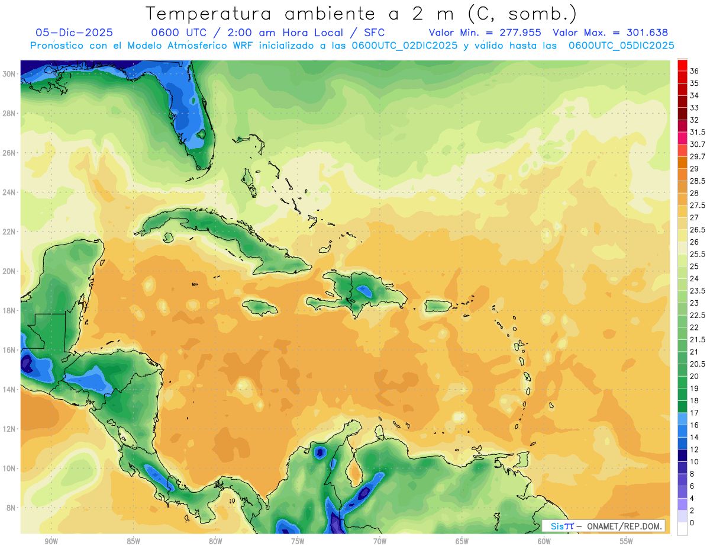
Task: Click the "29.7" value on the color scale
Action: [698, 156]
